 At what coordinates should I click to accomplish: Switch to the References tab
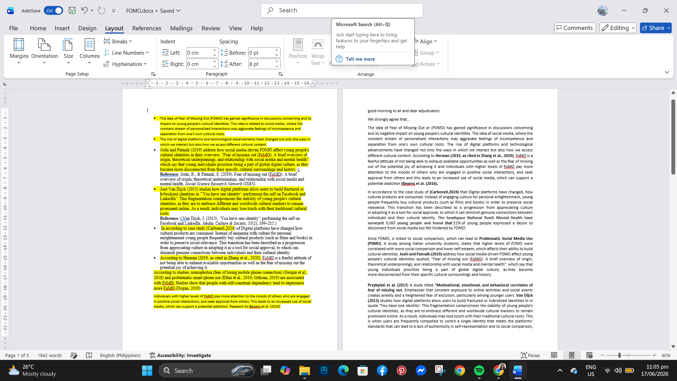[x=147, y=28]
